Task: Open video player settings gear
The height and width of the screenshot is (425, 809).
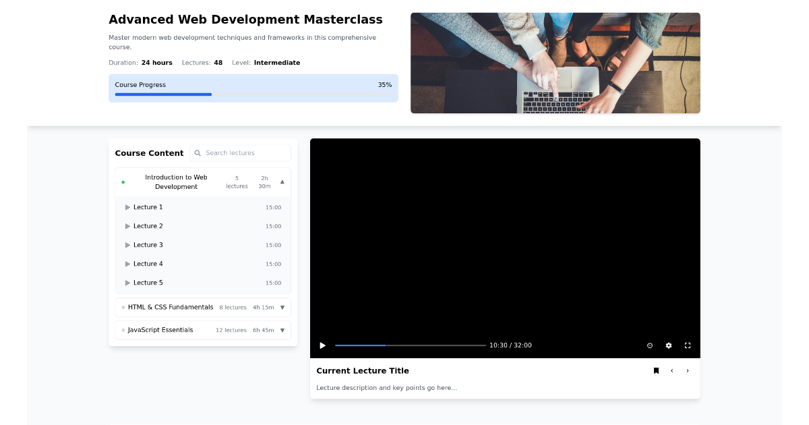Action: pyautogui.click(x=669, y=345)
